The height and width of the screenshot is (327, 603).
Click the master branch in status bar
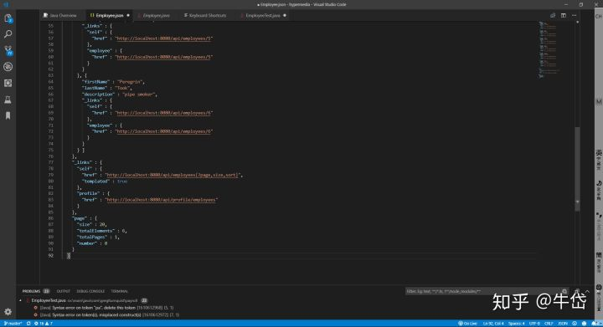click(x=13, y=324)
